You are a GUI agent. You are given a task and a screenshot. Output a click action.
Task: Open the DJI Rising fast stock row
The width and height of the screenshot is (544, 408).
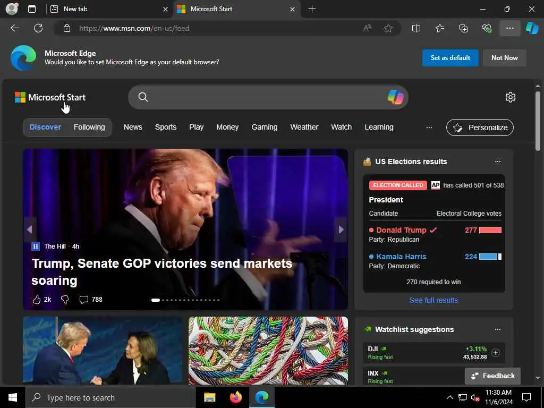pos(433,353)
